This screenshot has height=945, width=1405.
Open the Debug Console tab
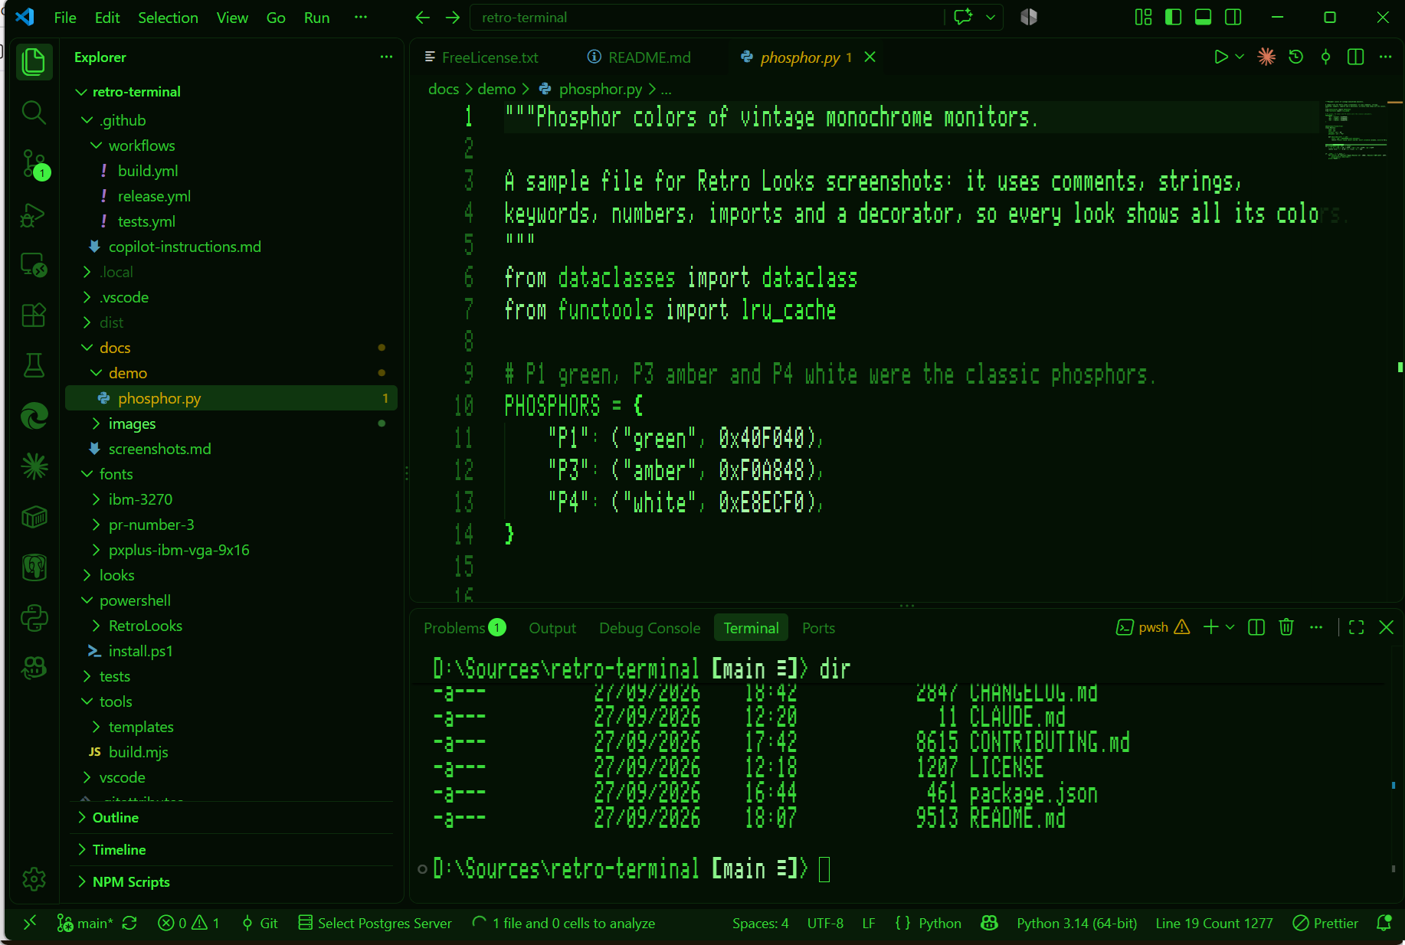tap(650, 628)
